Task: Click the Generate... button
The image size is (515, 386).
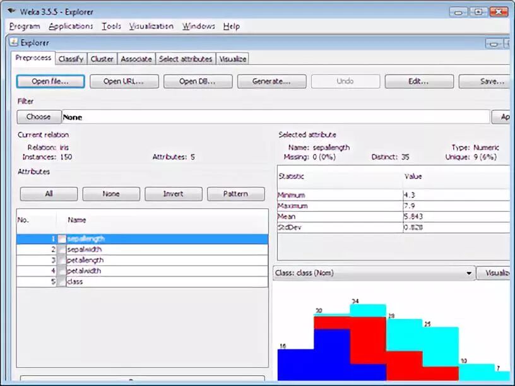Action: point(271,81)
